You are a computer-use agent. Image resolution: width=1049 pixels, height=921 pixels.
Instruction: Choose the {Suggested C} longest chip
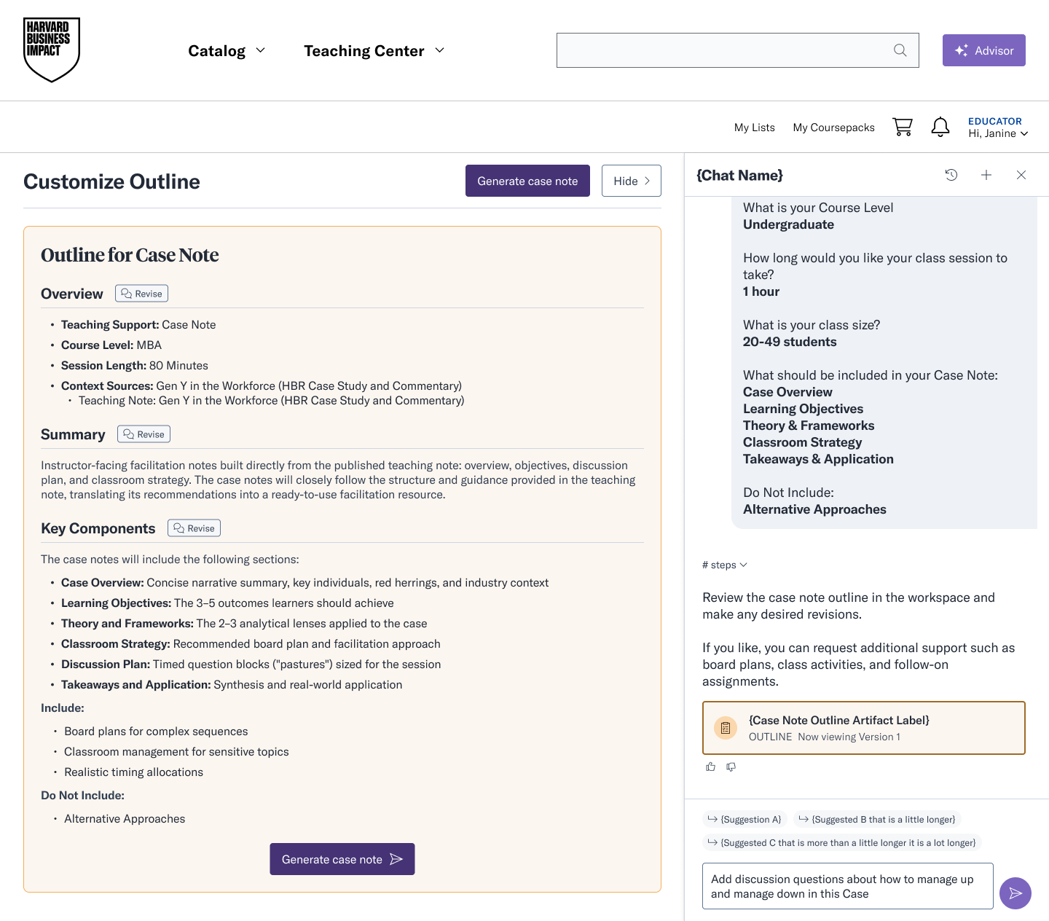[842, 843]
